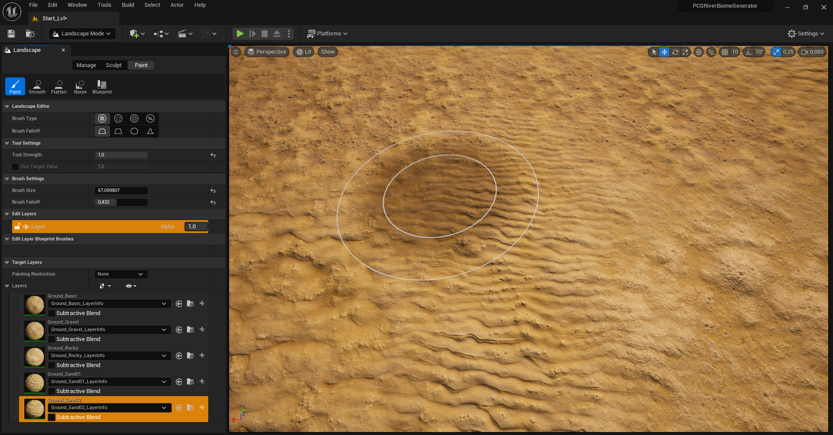
Task: Open Perspective viewport view options
Action: point(267,52)
